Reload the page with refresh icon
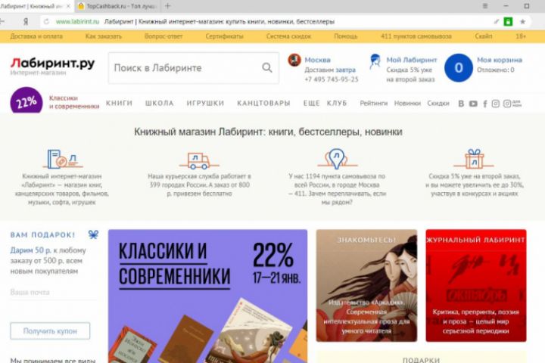This screenshot has height=363, width=545. [46, 21]
